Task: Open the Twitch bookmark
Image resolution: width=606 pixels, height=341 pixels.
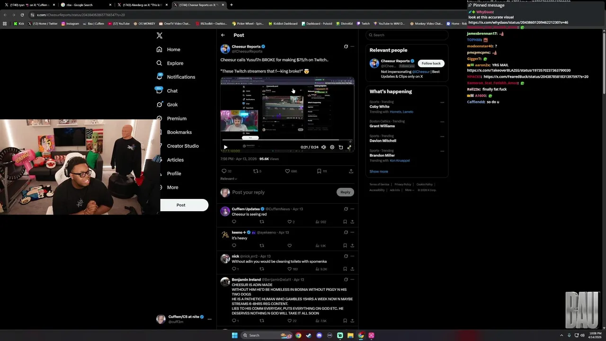Action: click(363, 23)
